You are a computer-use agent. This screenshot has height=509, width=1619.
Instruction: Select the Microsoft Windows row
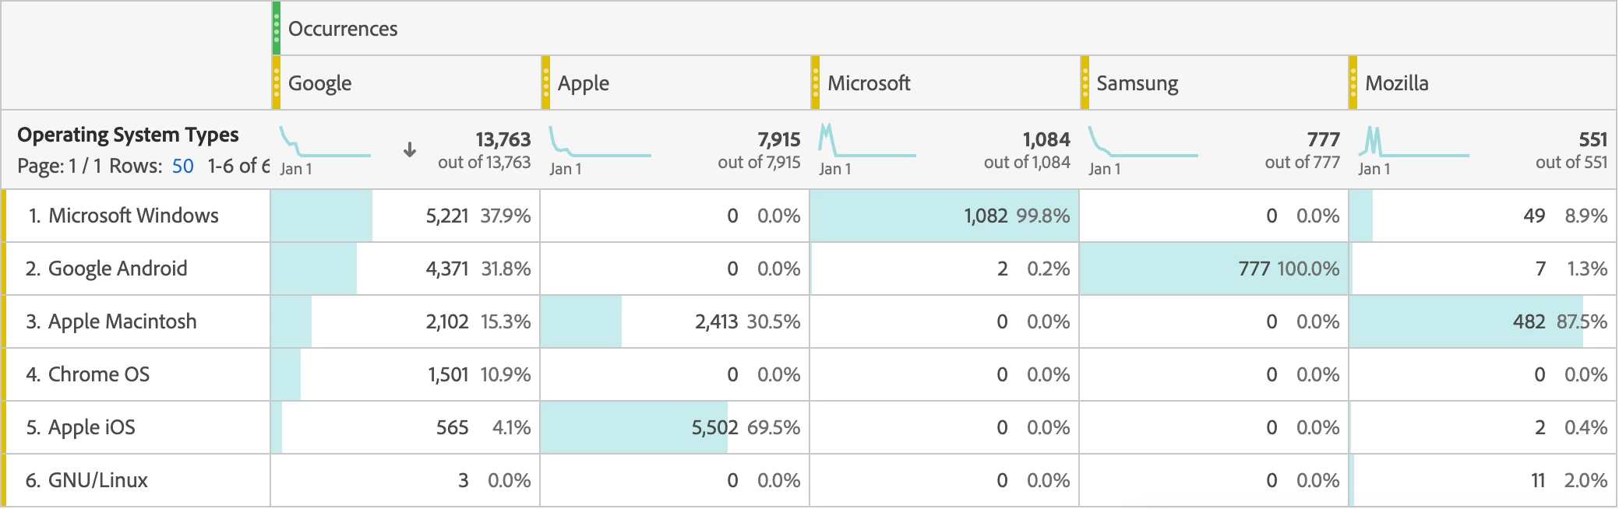tap(133, 216)
